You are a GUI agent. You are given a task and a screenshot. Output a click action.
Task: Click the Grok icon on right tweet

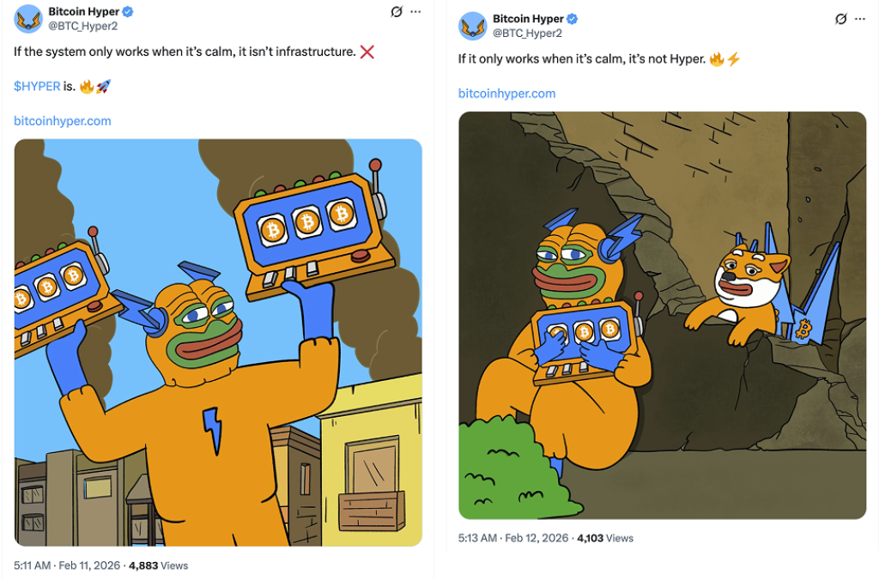click(x=841, y=19)
